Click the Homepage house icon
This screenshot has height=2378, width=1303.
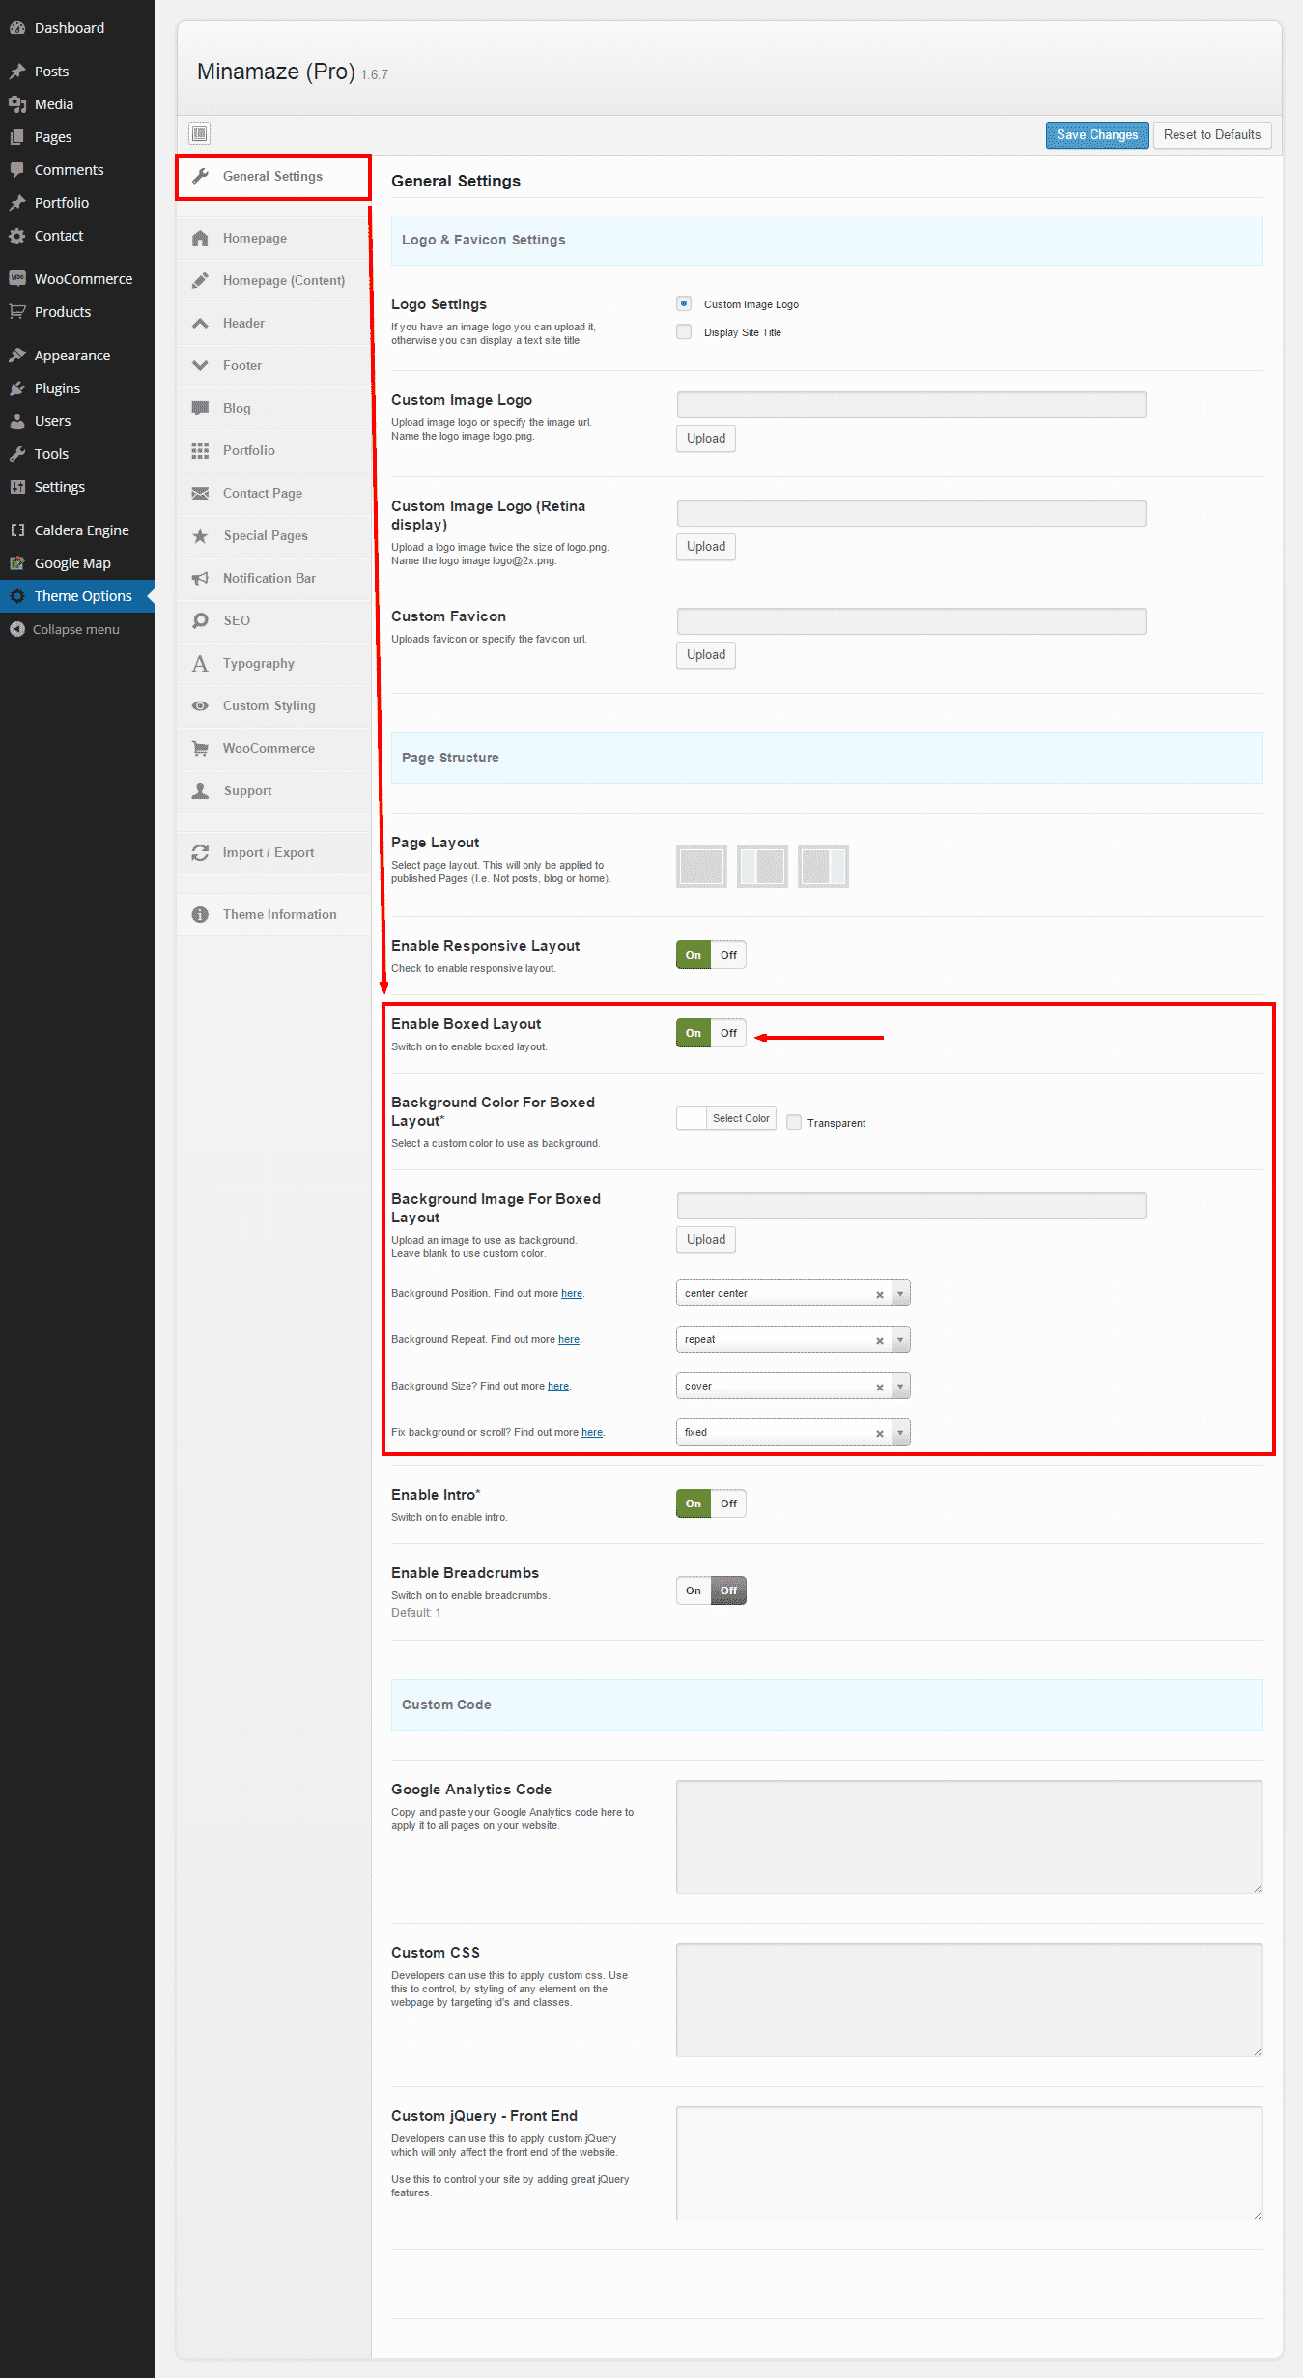pos(200,239)
